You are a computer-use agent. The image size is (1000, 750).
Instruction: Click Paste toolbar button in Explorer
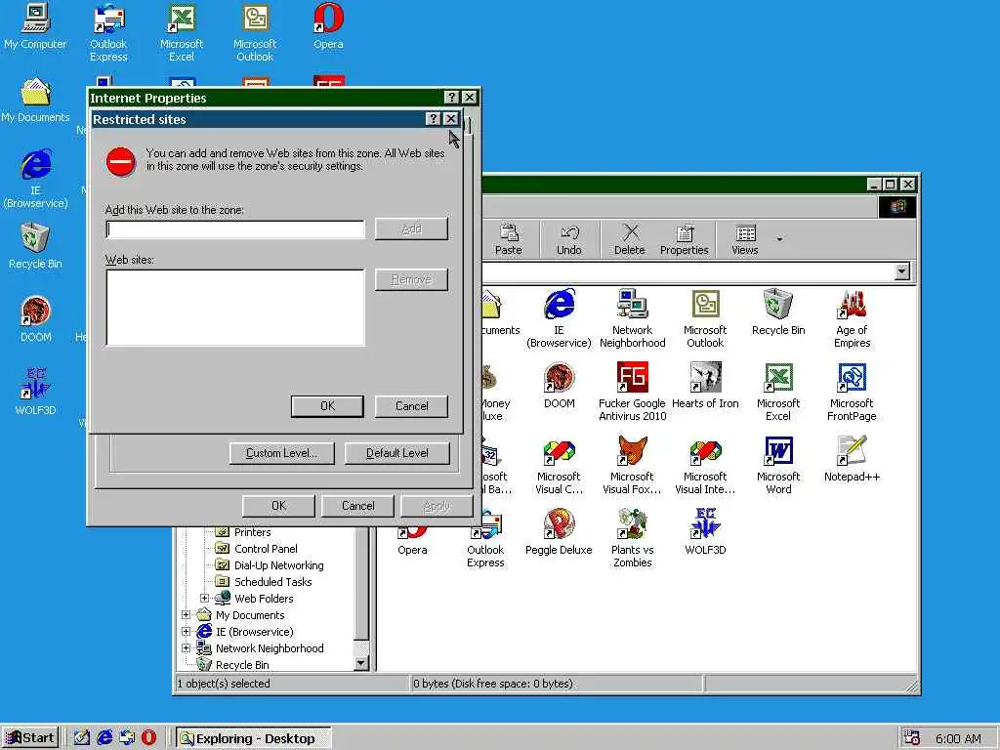(508, 240)
